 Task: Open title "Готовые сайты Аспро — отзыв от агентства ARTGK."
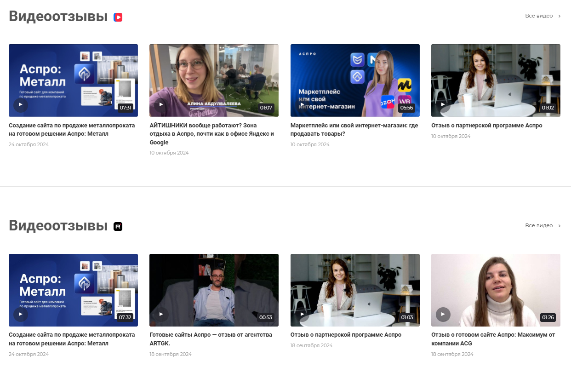pyautogui.click(x=211, y=339)
